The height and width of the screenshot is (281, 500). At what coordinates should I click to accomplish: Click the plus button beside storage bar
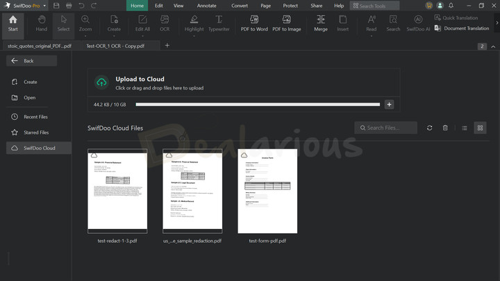coord(389,105)
